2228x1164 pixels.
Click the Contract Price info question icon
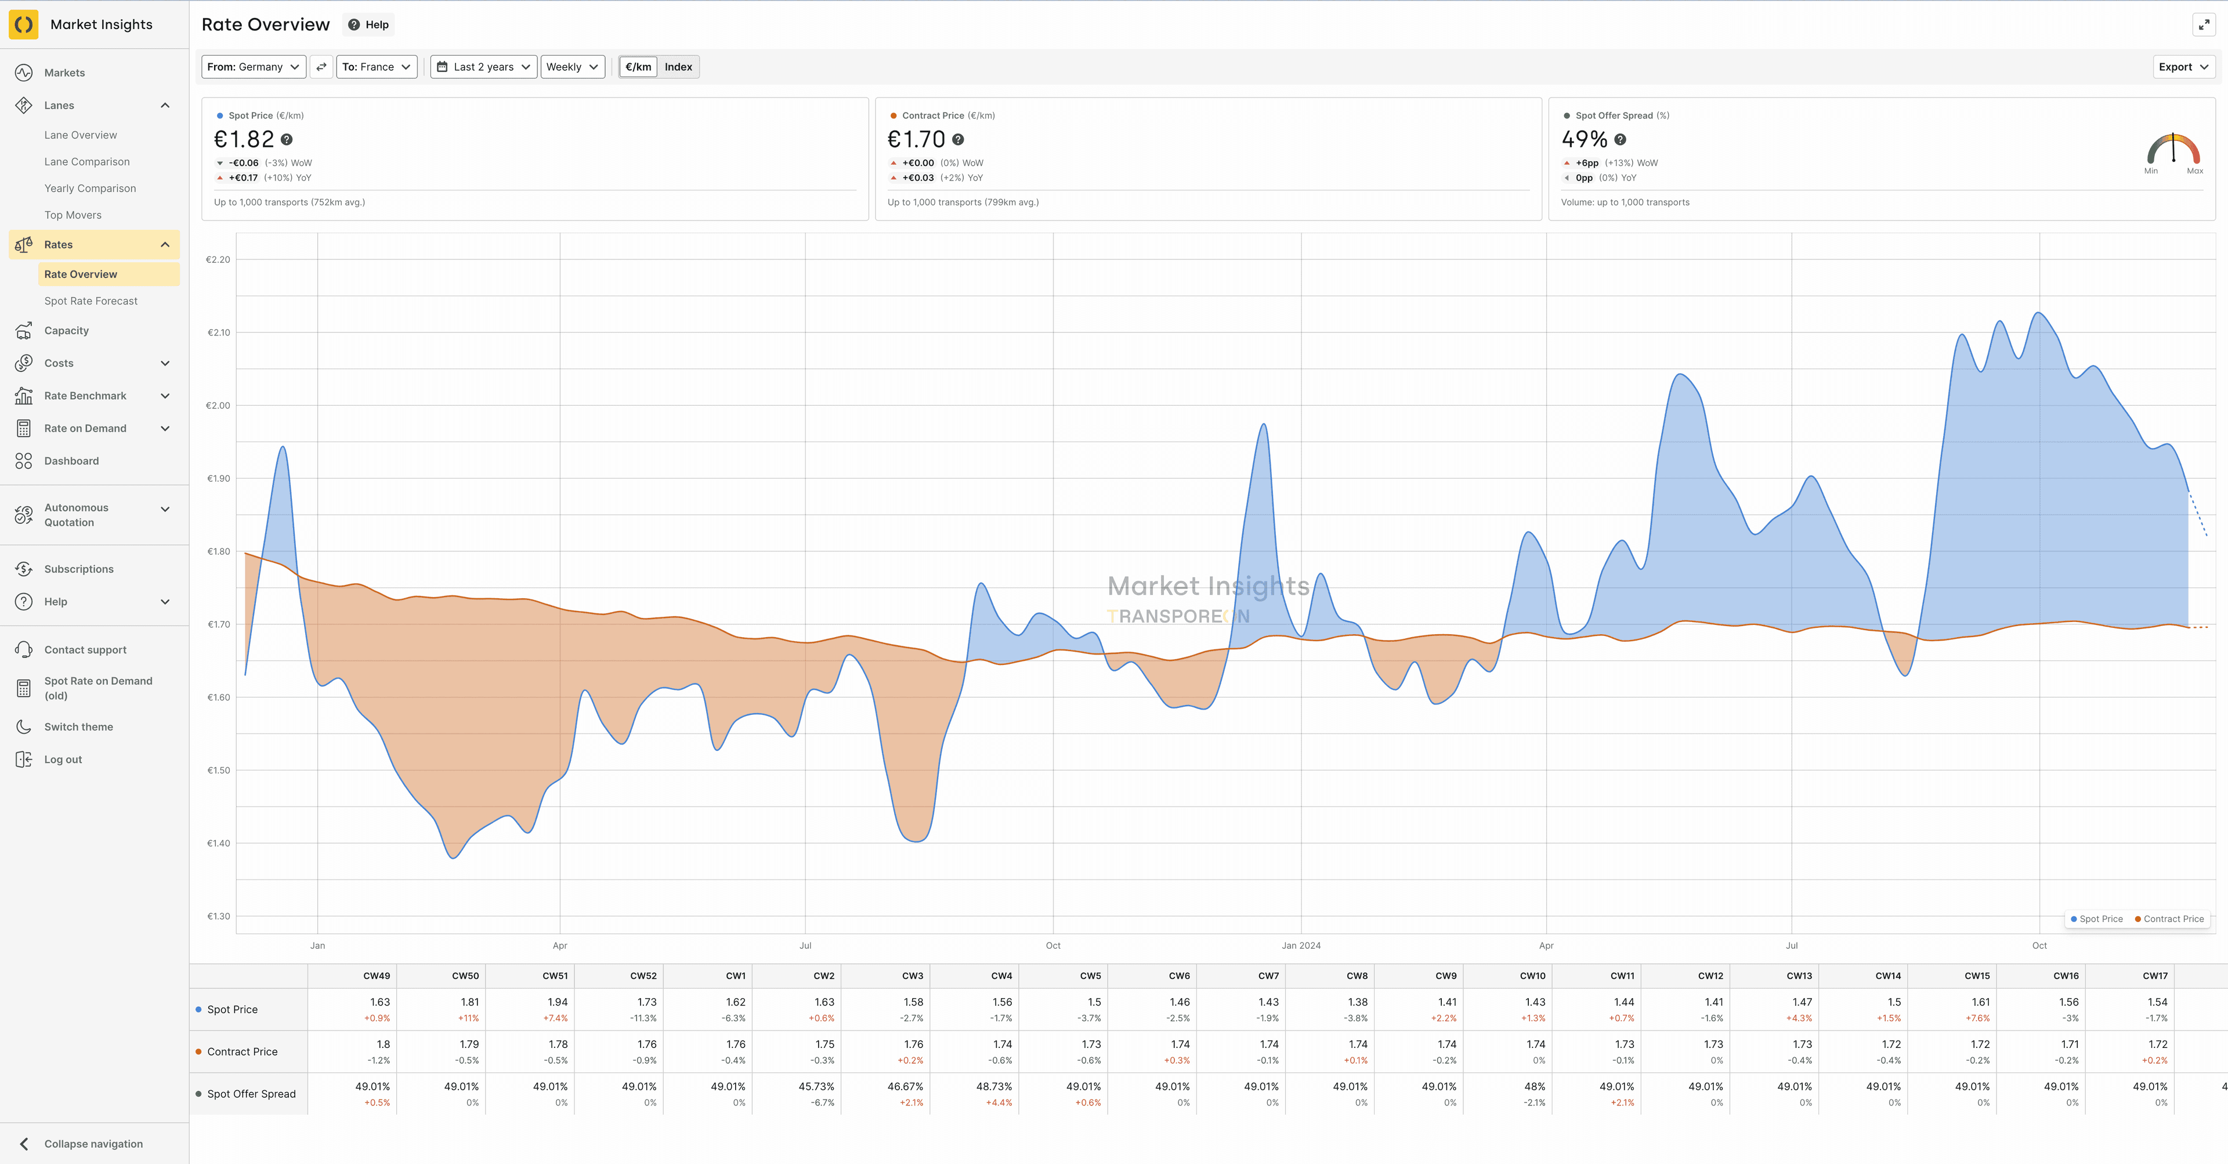point(959,139)
